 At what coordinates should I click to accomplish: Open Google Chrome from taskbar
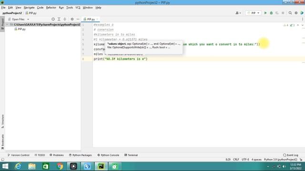(x=60, y=166)
